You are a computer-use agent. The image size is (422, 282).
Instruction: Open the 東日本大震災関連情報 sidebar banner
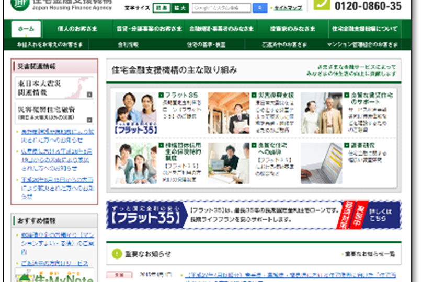pyautogui.click(x=54, y=88)
